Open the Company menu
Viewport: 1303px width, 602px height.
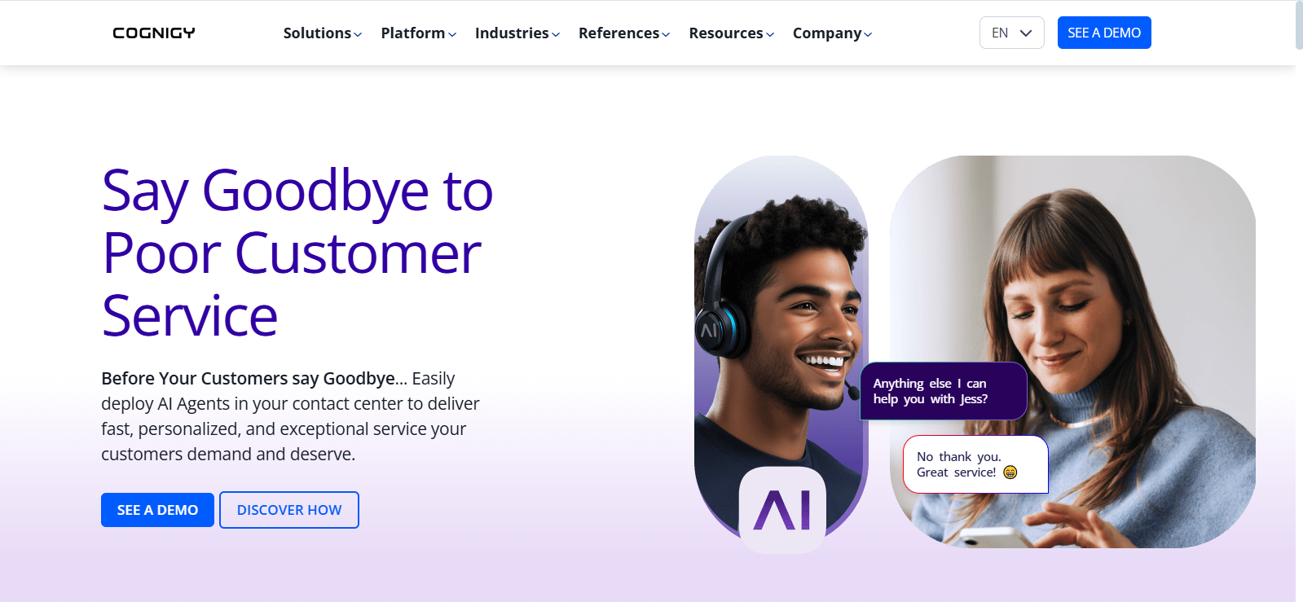tap(833, 33)
